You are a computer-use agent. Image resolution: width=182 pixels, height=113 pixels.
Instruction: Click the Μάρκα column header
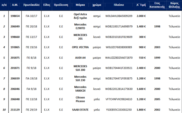click(x=80, y=5)
